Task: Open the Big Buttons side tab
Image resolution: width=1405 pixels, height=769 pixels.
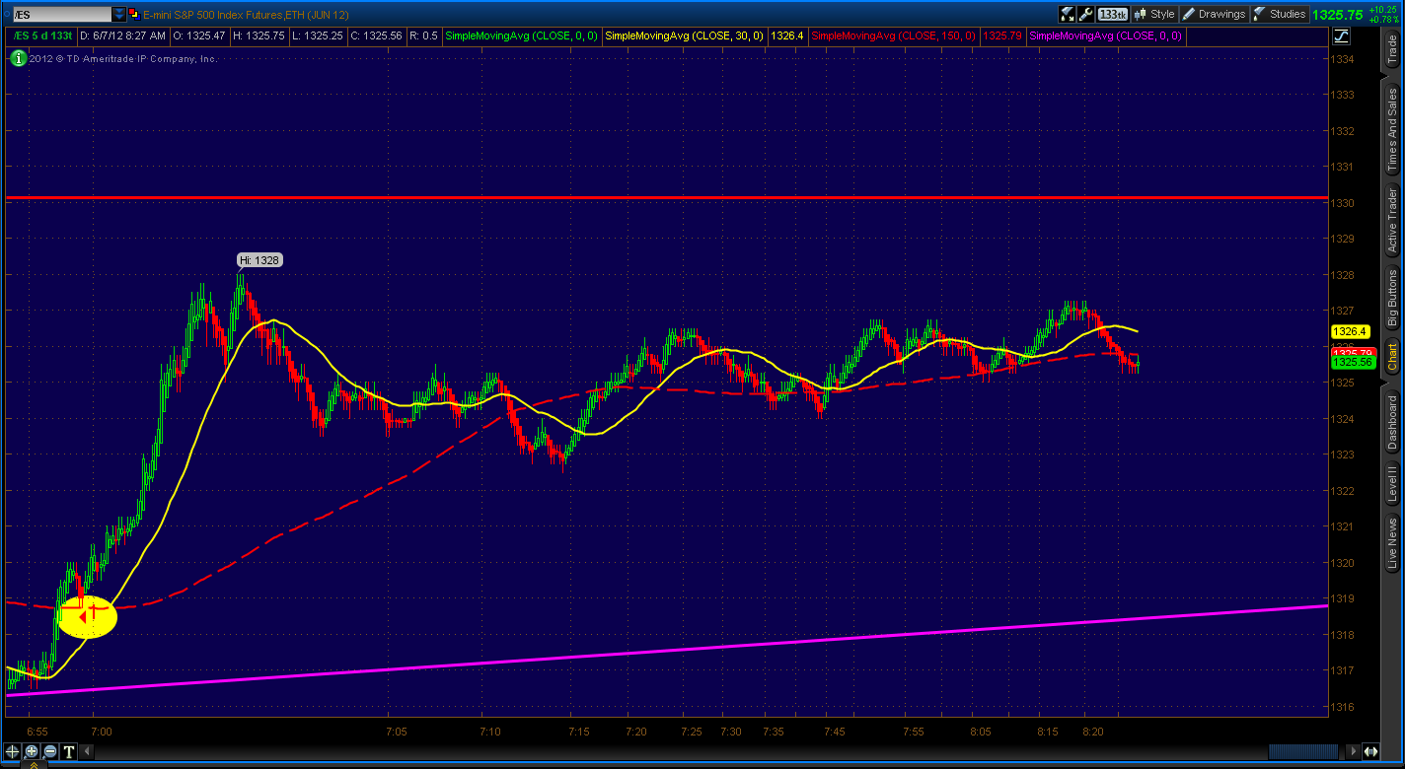Action: [1392, 298]
